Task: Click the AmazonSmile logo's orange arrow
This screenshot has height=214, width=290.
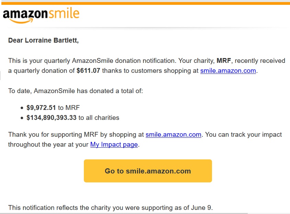Action: tap(21, 21)
